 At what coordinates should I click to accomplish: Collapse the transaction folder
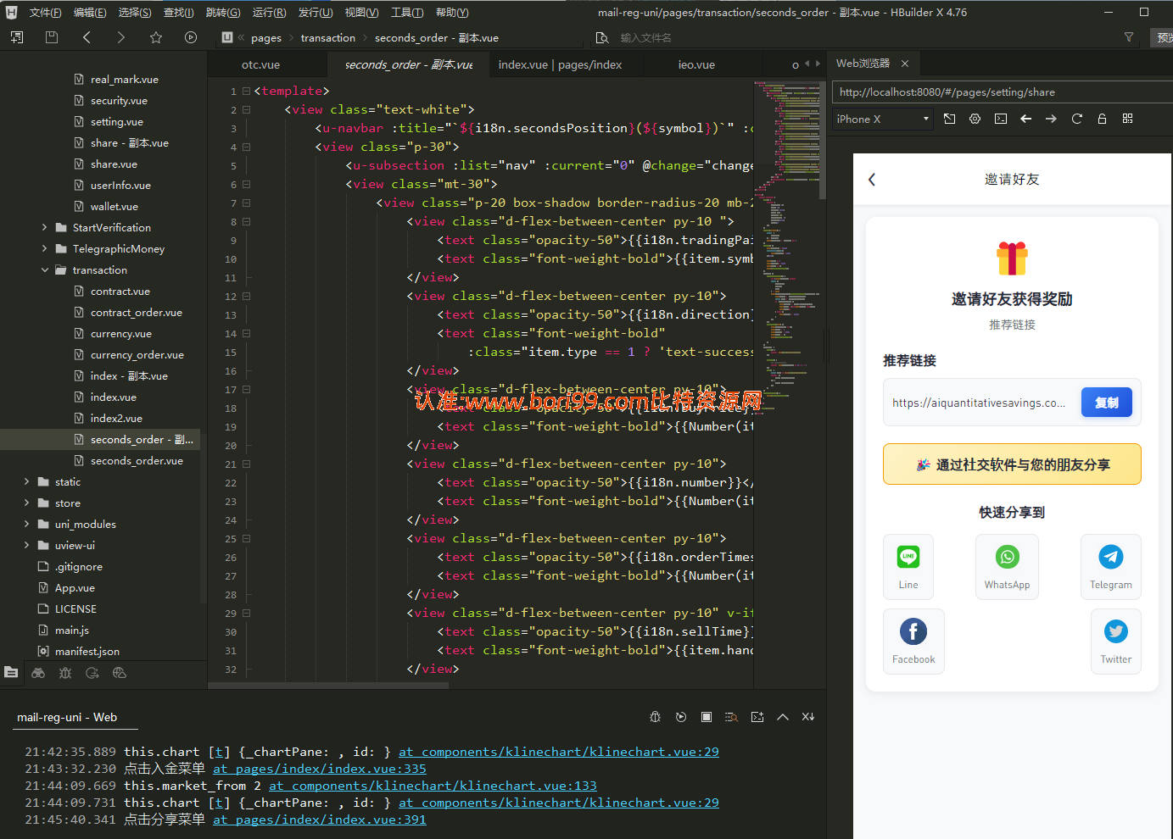[x=45, y=270]
